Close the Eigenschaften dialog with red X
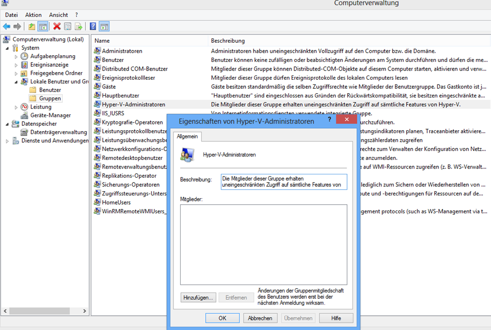This screenshot has height=330, width=491. pyautogui.click(x=347, y=119)
